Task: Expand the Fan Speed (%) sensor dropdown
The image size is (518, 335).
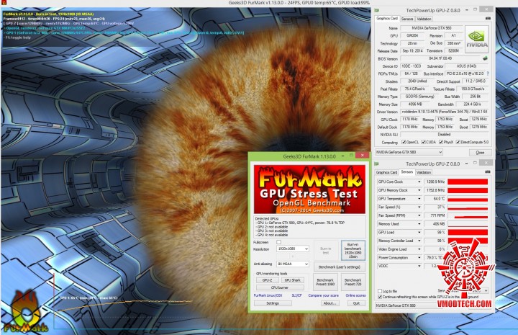Action: (x=419, y=207)
